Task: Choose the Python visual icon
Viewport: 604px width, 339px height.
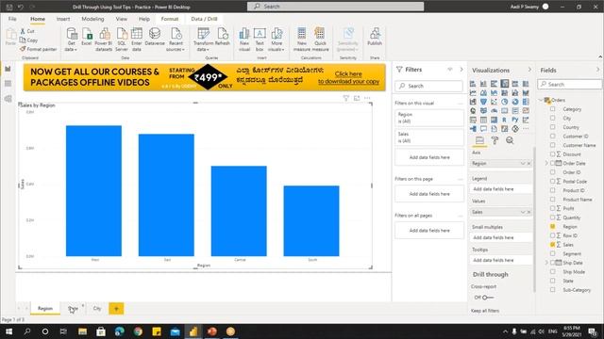Action: 515,120
